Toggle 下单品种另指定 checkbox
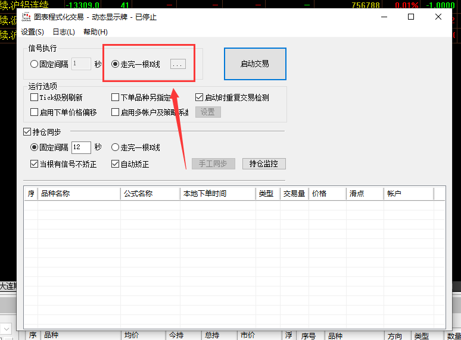The width and height of the screenshot is (461, 340). point(116,97)
